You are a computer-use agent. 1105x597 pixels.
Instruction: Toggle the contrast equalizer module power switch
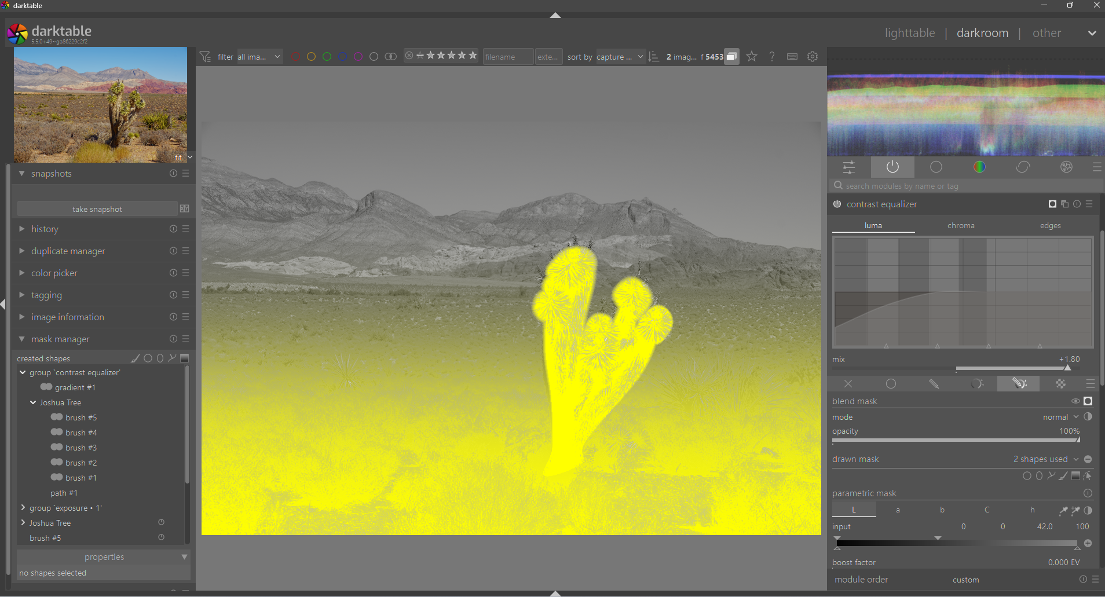tap(837, 204)
